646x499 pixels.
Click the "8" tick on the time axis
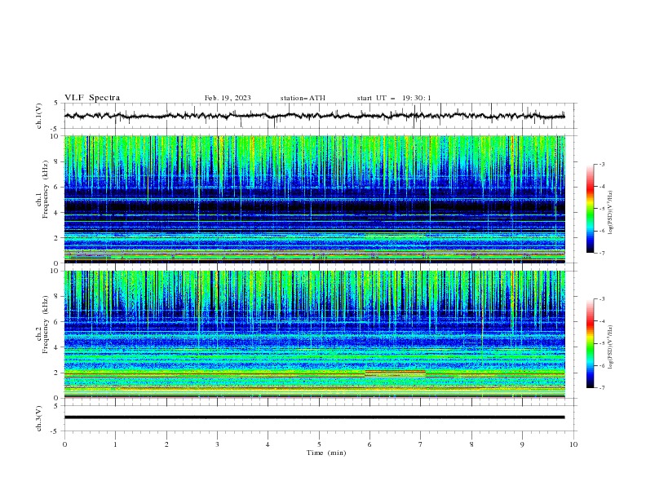pos(472,444)
